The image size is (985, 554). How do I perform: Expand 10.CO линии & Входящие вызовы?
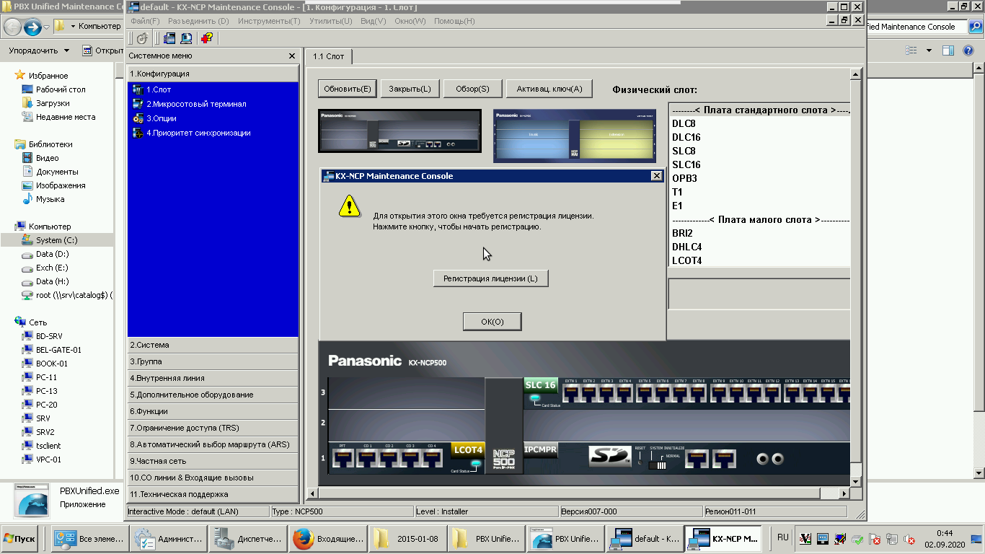[213, 478]
